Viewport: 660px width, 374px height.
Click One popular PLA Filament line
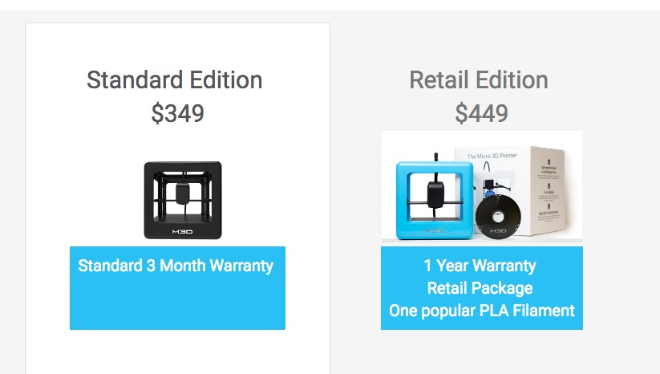pyautogui.click(x=481, y=311)
